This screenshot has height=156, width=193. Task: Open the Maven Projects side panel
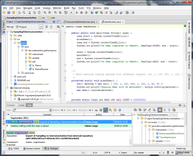189,60
